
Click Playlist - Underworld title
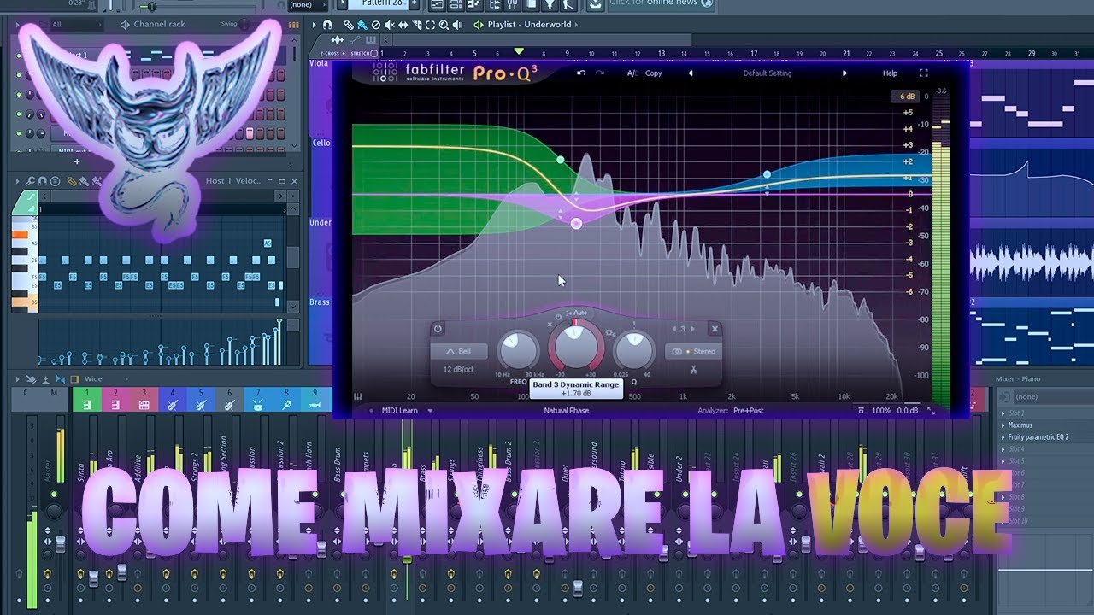[529, 25]
